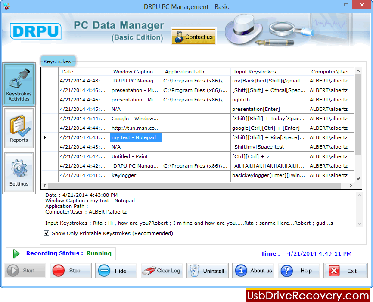Image resolution: width=373 pixels, height=302 pixels.
Task: Select the 'Google - Window...' caption cell
Action: pos(136,119)
